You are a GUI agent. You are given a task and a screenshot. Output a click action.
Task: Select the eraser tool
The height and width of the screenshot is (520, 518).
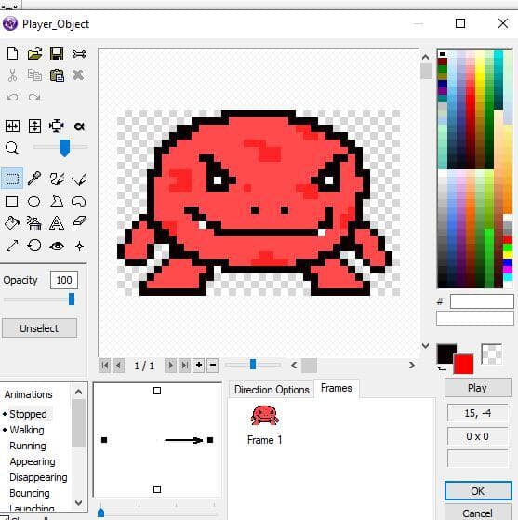click(x=80, y=220)
